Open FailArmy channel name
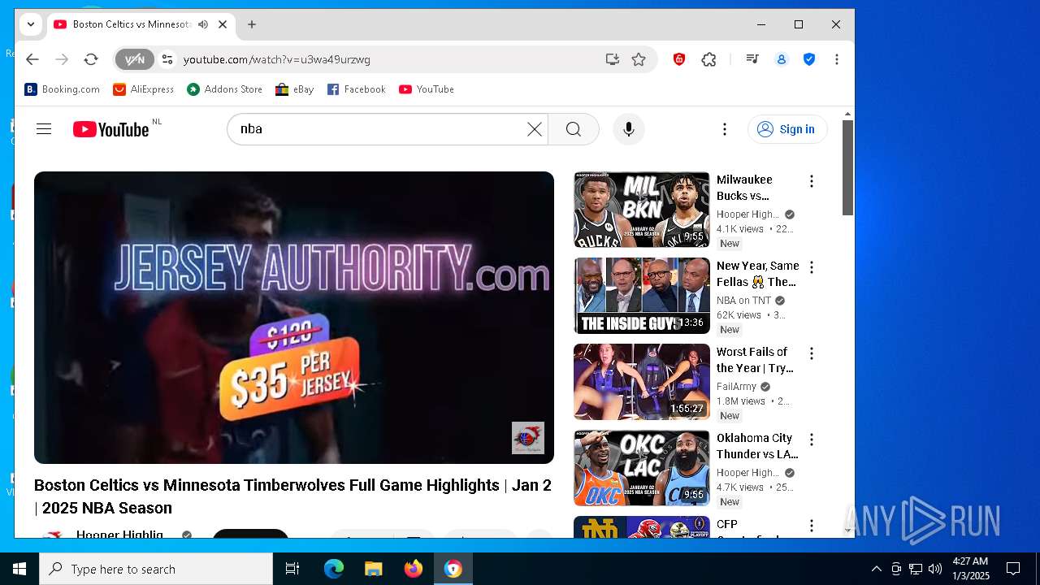The image size is (1040, 585). 736,387
